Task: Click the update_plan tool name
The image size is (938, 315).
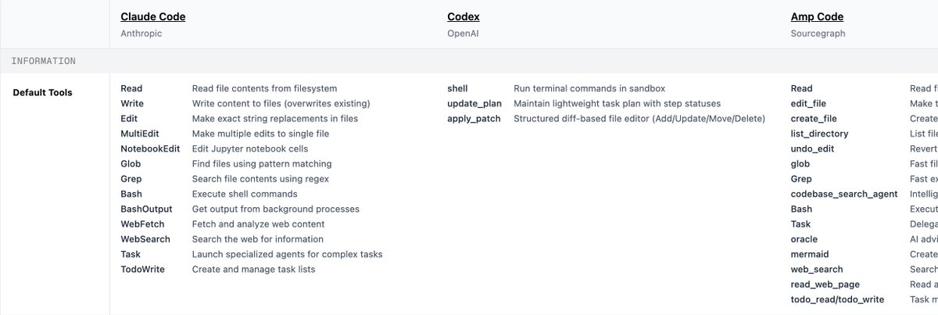Action: (x=474, y=103)
